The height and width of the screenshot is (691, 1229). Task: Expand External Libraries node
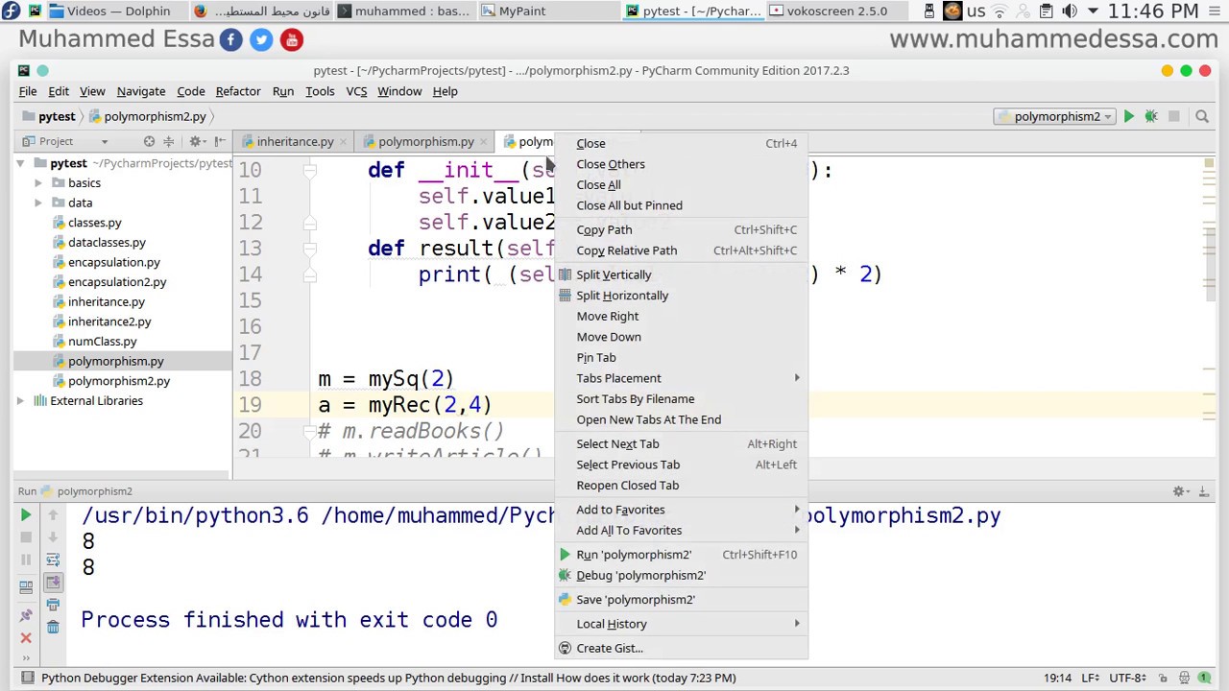[20, 400]
